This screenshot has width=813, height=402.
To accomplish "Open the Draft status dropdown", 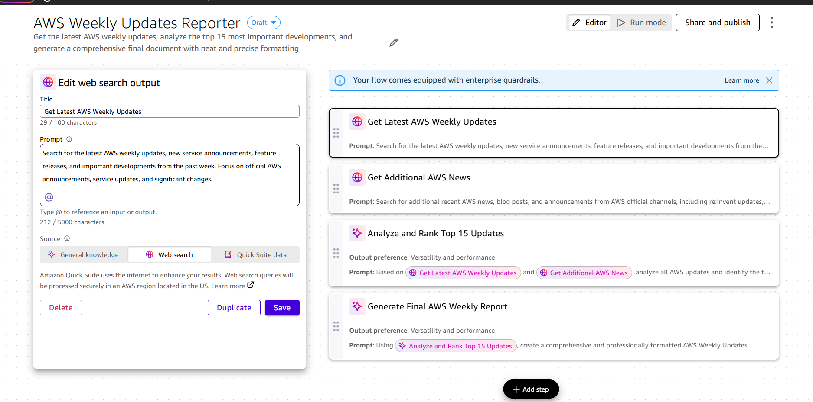I will (263, 23).
